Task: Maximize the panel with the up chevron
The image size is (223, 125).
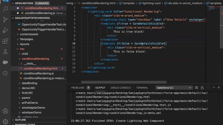Action: tap(214, 87)
